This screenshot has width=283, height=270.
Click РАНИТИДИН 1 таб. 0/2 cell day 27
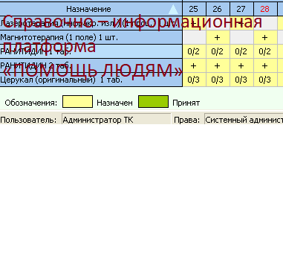[241, 51]
